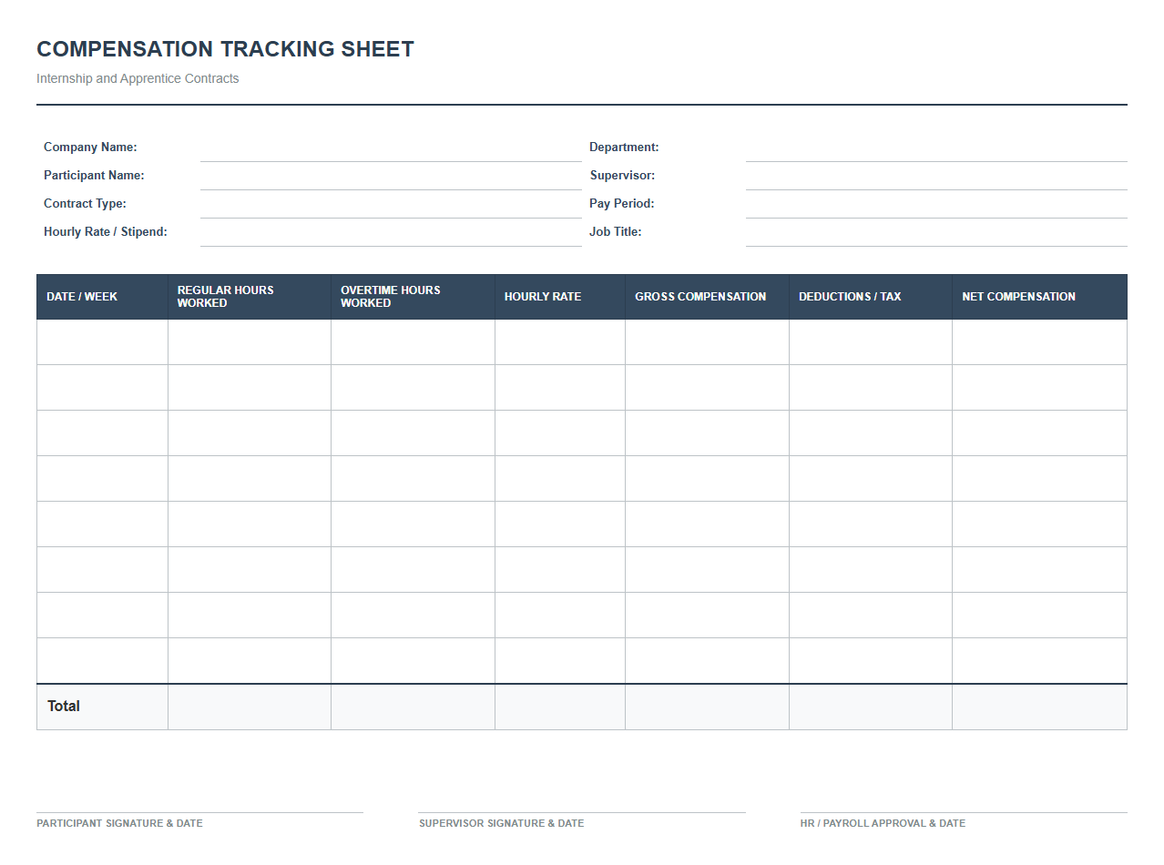Click the Compensation Tracking Sheet title
1164x865 pixels.
(225, 49)
